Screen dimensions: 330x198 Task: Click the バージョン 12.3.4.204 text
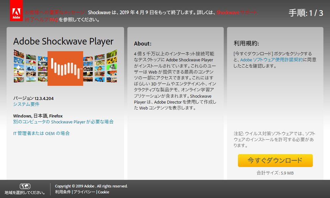tap(33, 98)
